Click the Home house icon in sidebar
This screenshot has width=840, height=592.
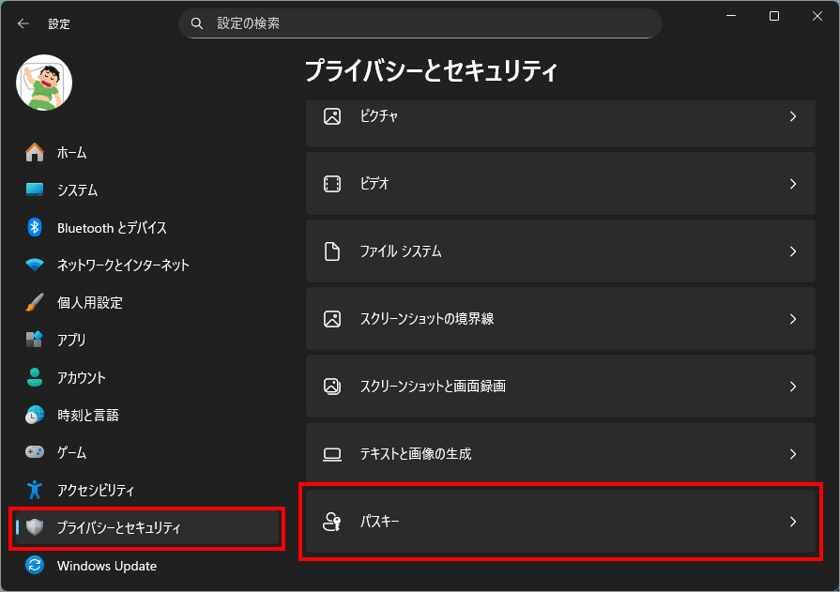coord(35,152)
